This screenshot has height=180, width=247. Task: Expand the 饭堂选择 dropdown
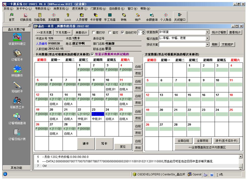click(x=208, y=32)
